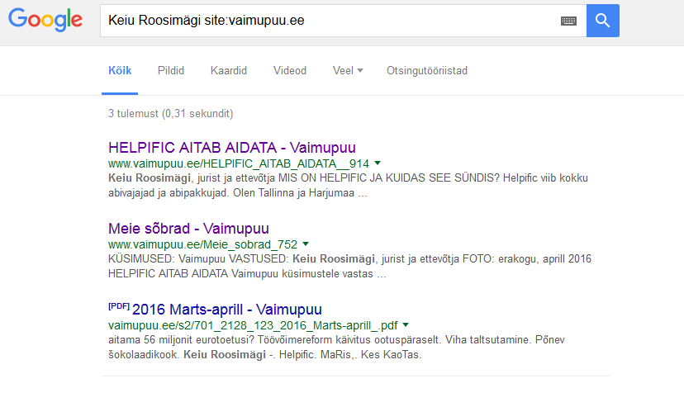Image resolution: width=684 pixels, height=407 pixels.
Task: Open Otsingutööriistad search tools
Action: click(426, 71)
